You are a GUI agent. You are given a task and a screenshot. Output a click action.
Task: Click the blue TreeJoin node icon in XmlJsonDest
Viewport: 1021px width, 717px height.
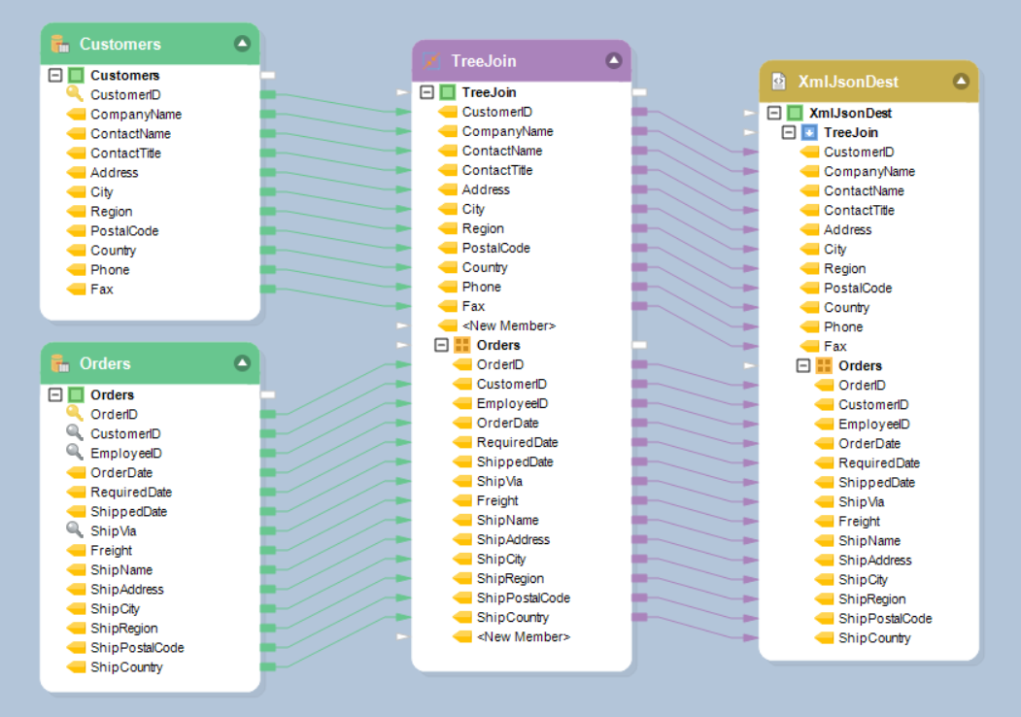tap(809, 132)
